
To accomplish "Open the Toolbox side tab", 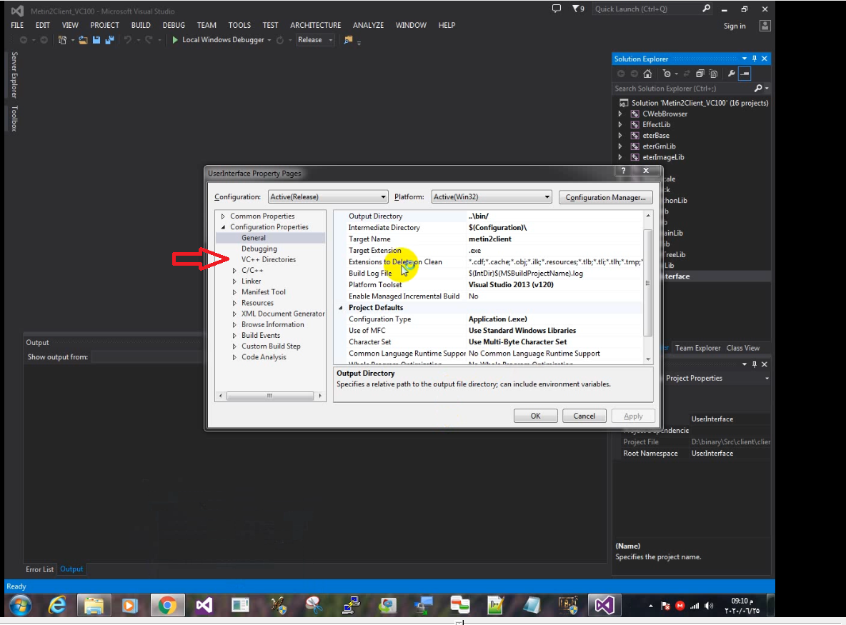I will tap(14, 119).
